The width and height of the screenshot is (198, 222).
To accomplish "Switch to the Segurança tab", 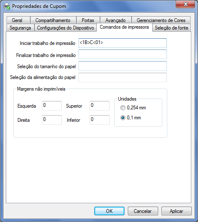I will click(x=20, y=28).
